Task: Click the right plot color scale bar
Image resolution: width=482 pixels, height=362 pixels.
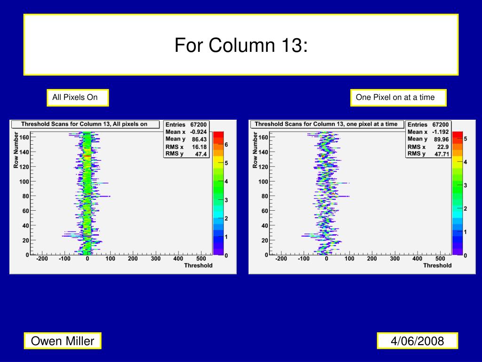Action: (458, 193)
